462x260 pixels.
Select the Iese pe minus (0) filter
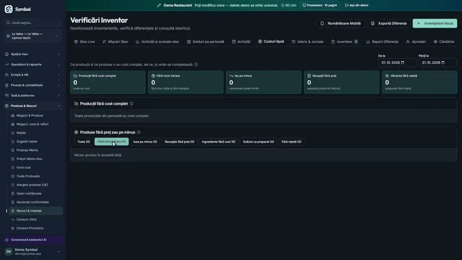145,142
